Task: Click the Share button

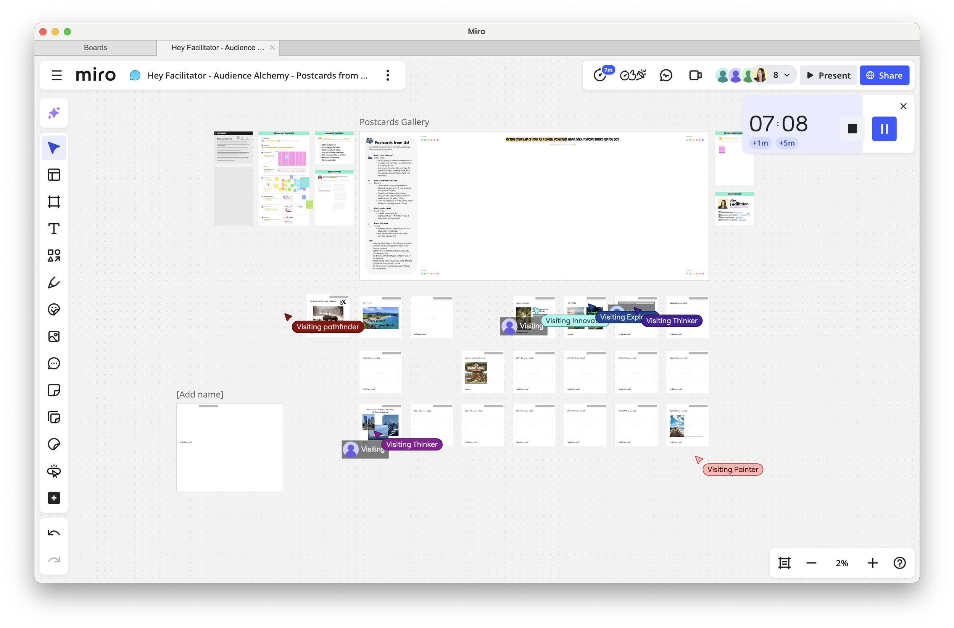Action: 884,75
